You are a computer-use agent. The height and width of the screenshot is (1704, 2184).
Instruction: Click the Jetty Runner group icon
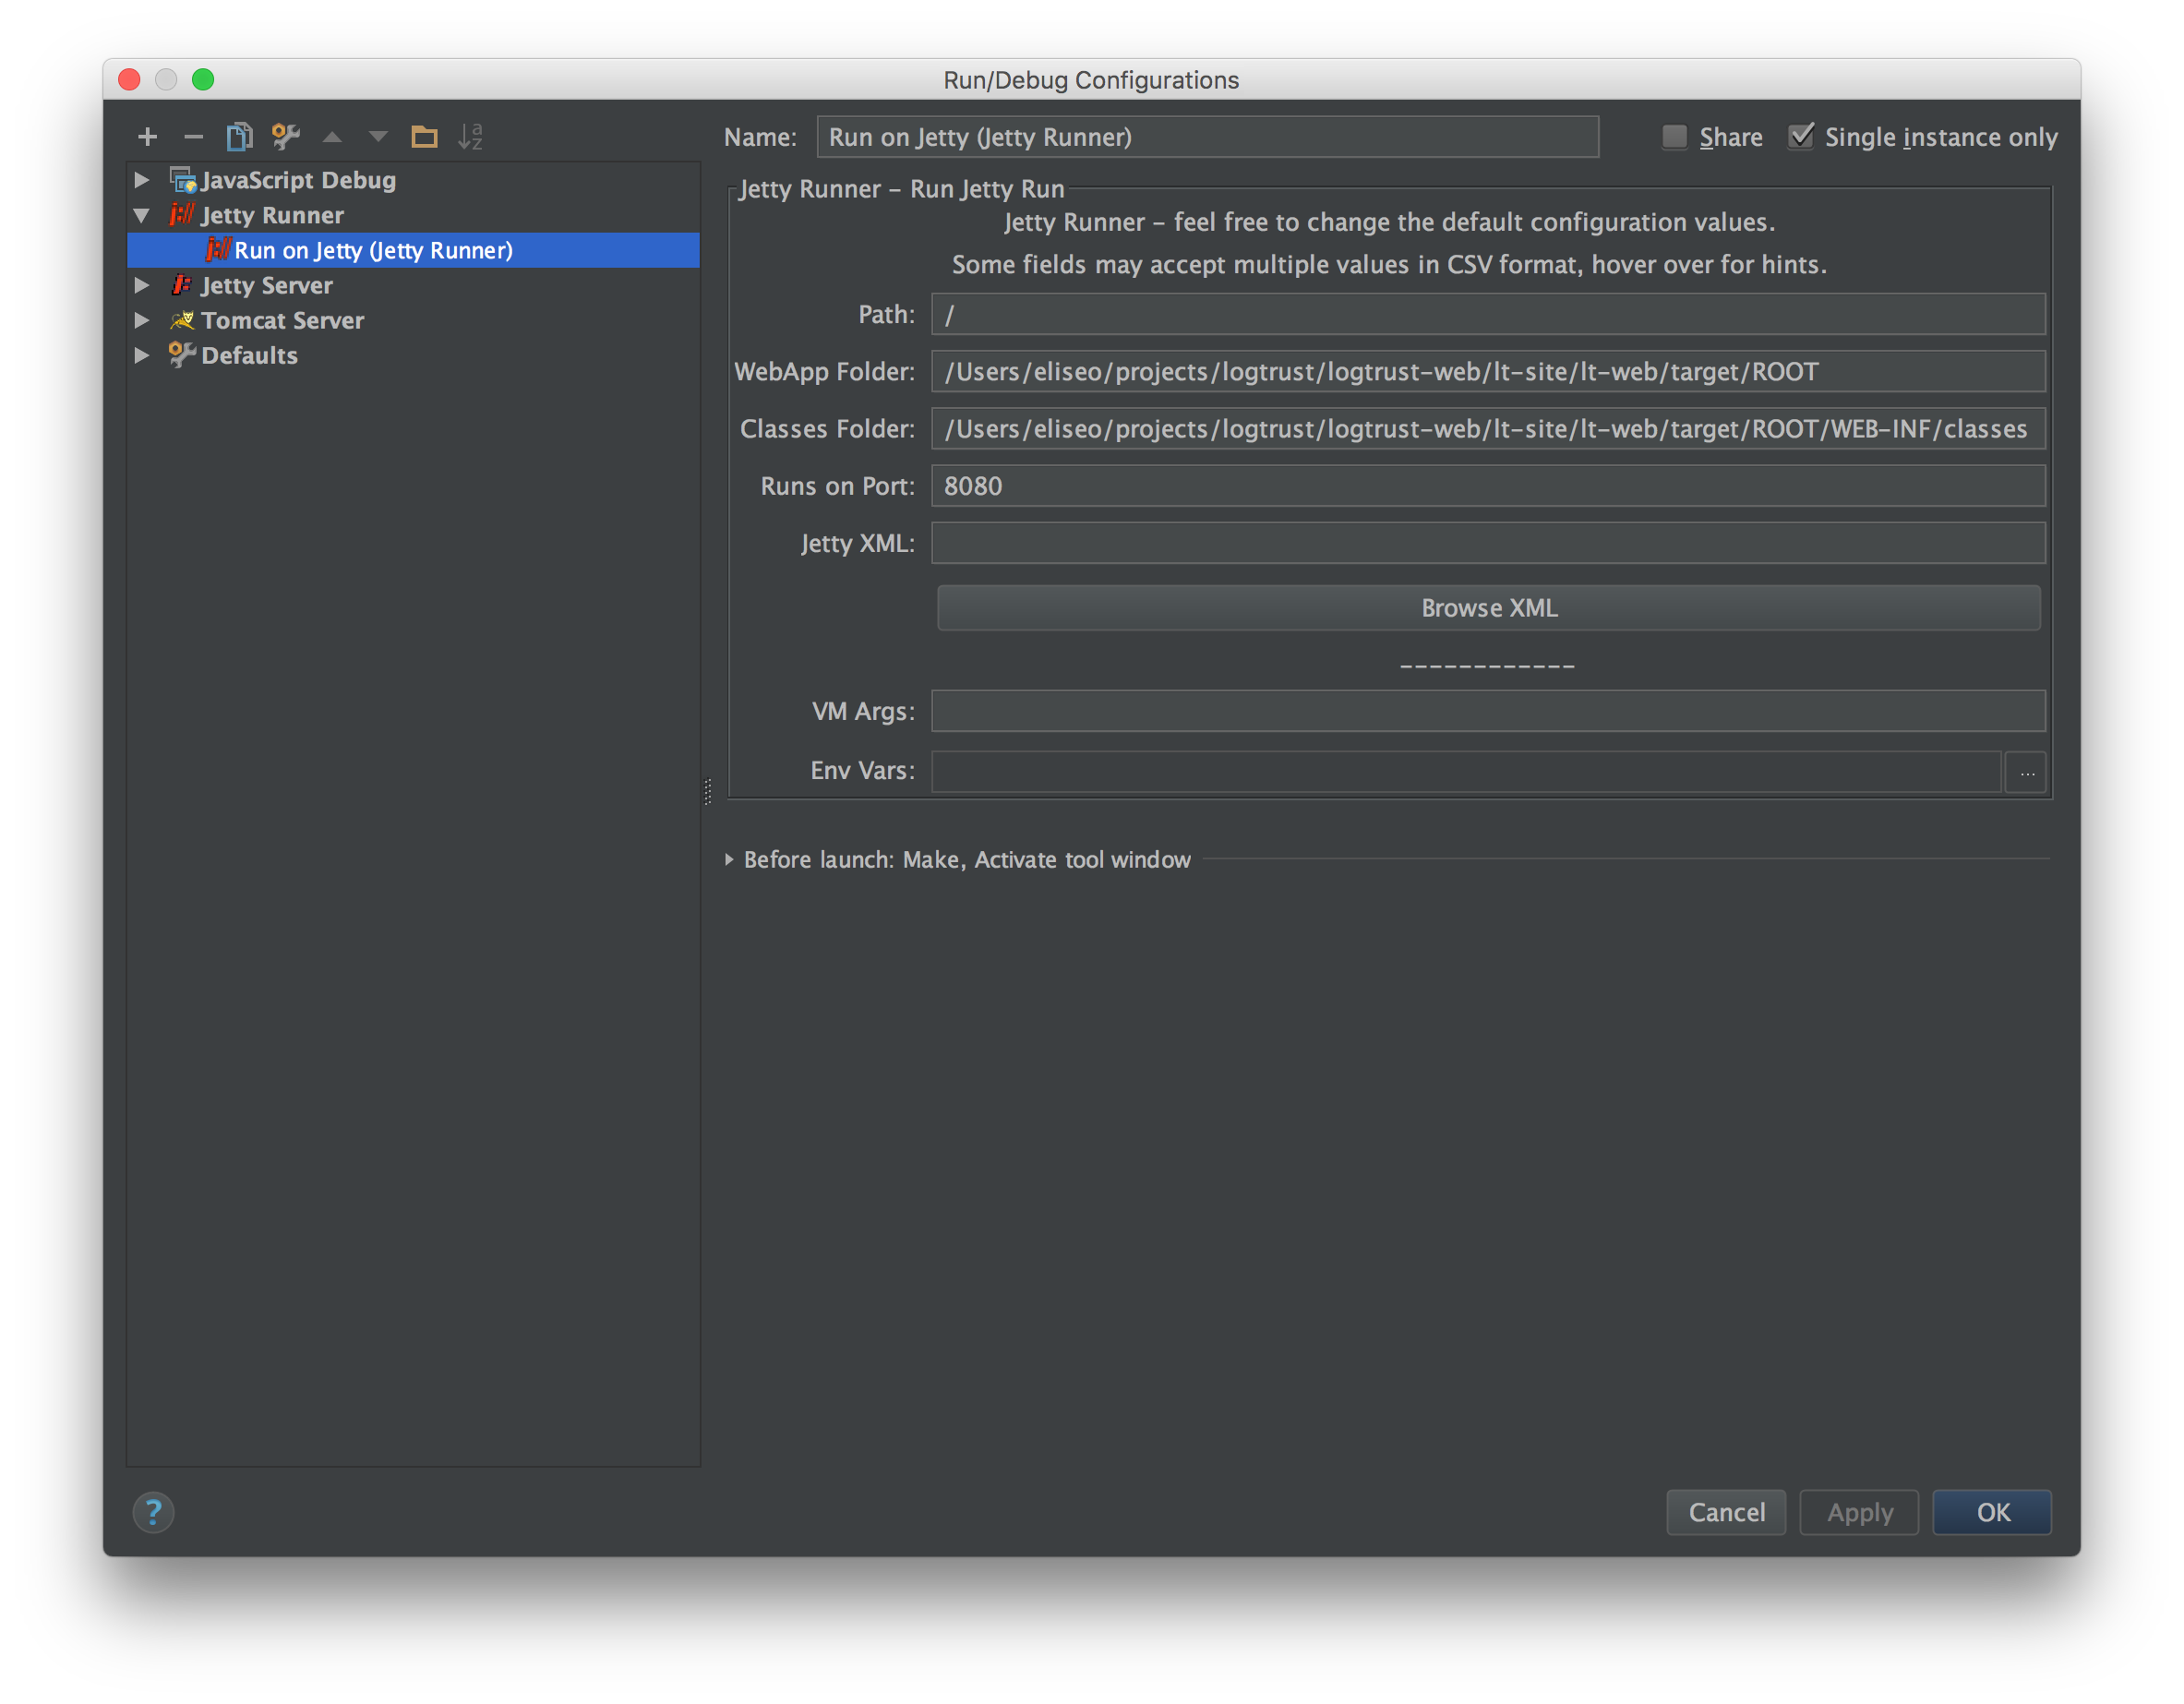coord(183,215)
